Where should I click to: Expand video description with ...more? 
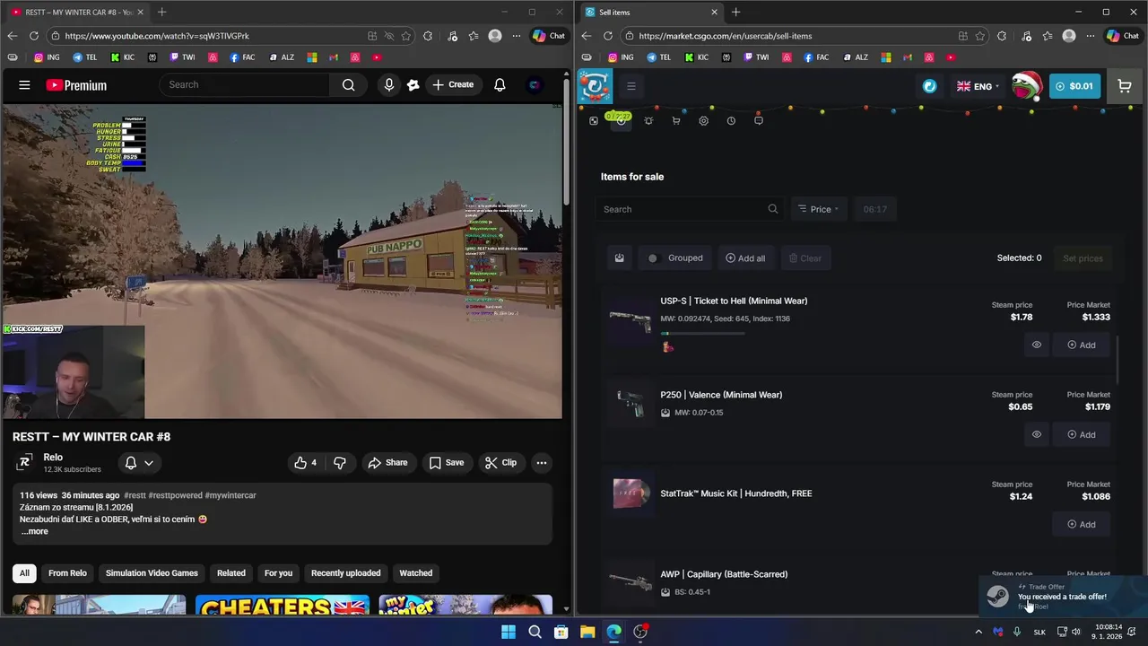click(34, 531)
